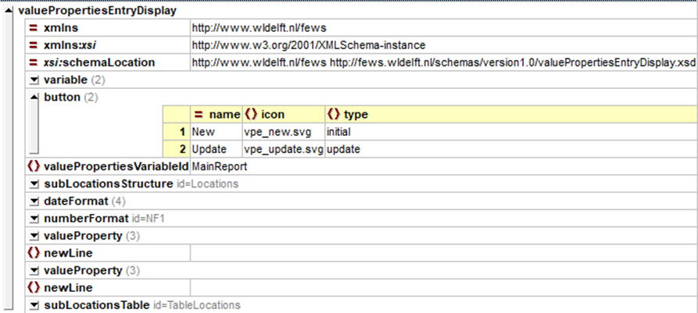
Task: Collapse the button (2) node
Action: (34, 98)
